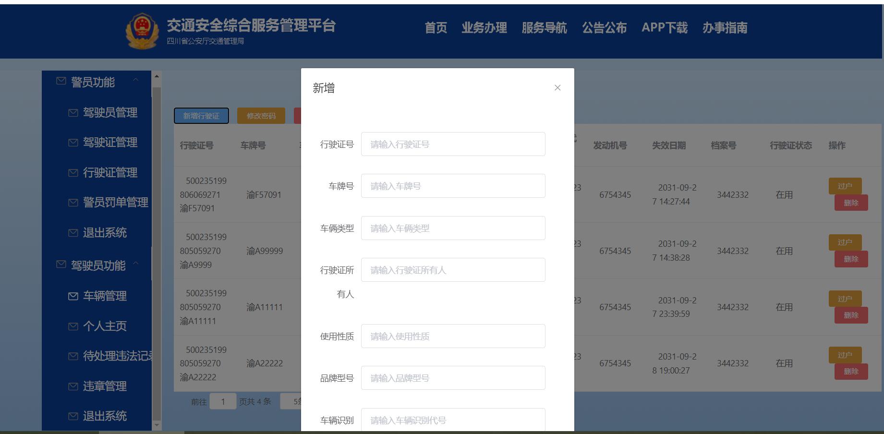Open 个人主页 in the sidebar
This screenshot has height=434, width=884.
105,326
